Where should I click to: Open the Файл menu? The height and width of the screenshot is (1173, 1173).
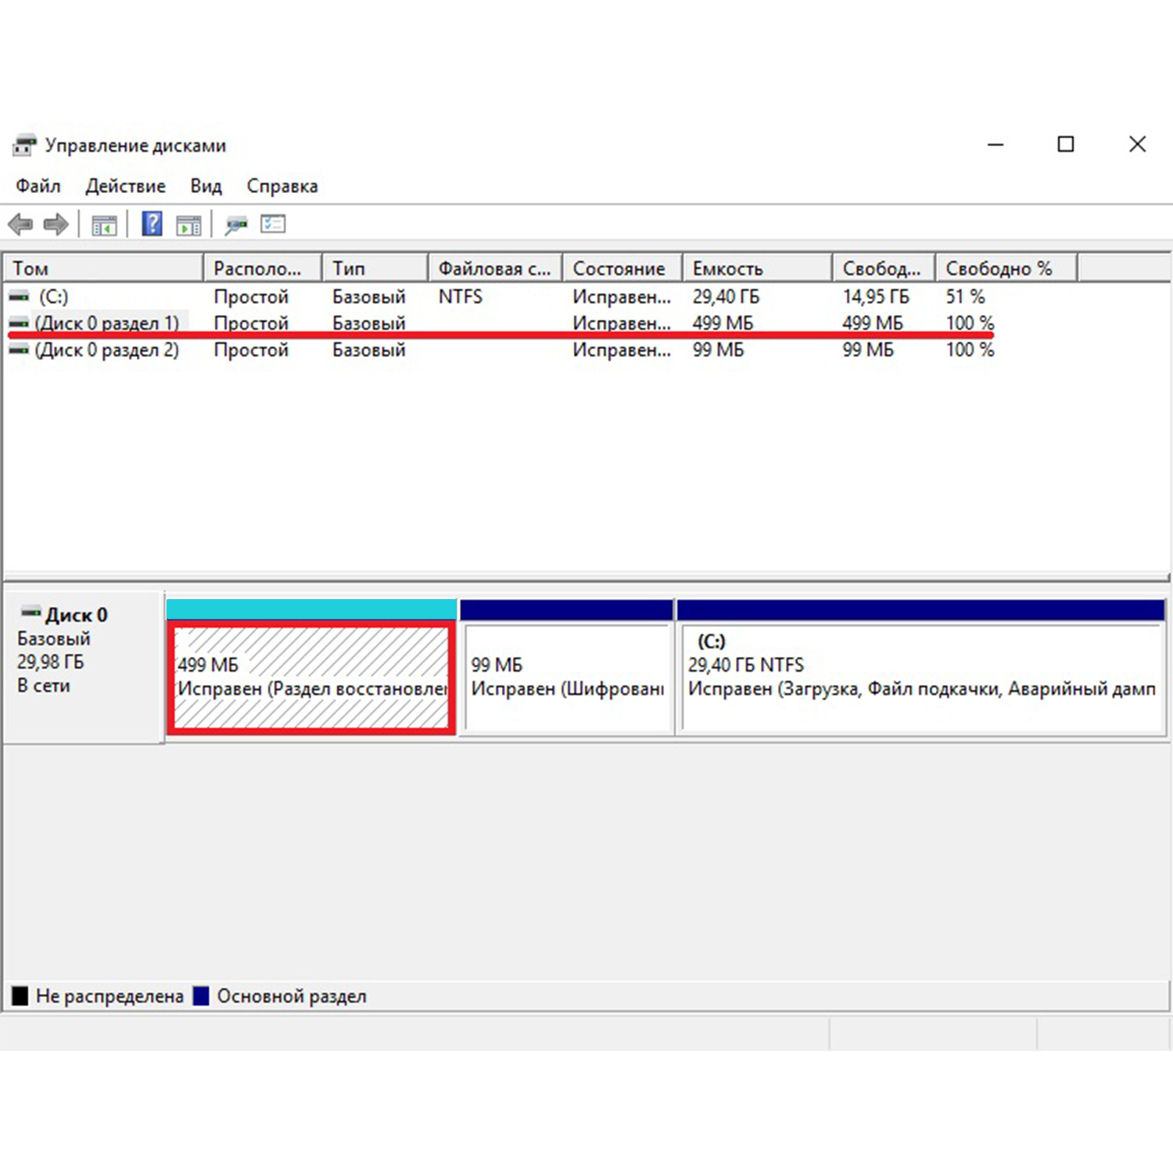point(38,186)
